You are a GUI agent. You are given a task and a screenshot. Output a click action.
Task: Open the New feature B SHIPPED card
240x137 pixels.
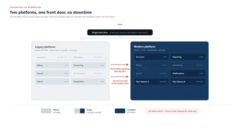[188, 82]
